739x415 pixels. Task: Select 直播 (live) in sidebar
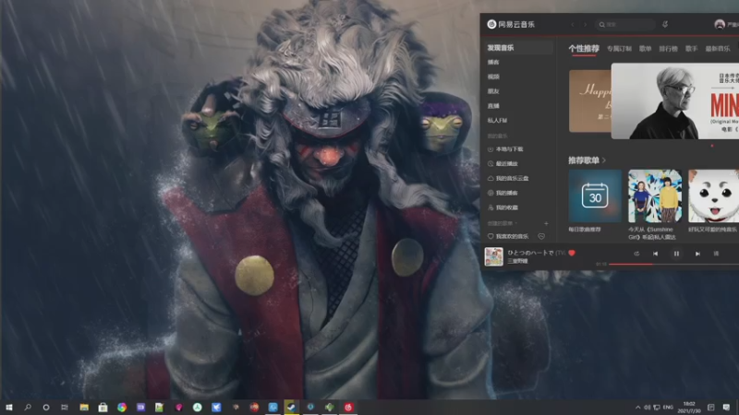(493, 106)
